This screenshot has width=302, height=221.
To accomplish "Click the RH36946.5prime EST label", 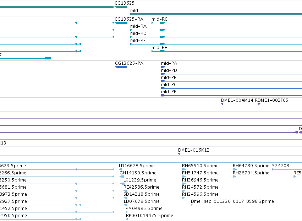I will (x=200, y=180).
